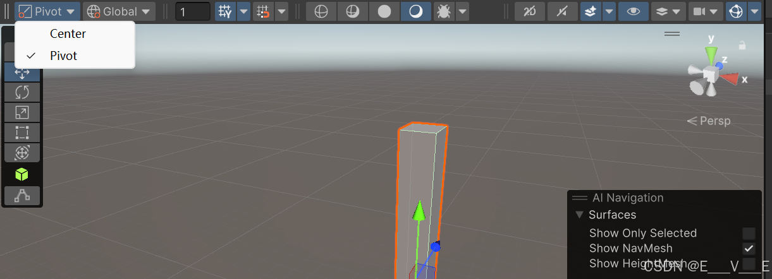Open the effects dropdown arrow
The width and height of the screenshot is (772, 279).
tap(609, 11)
